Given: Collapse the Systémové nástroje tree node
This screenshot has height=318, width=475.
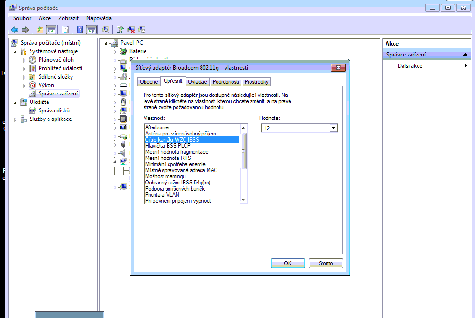Looking at the screenshot, I should (x=15, y=52).
